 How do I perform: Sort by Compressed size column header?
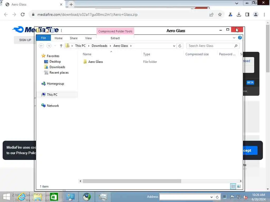[197, 54]
